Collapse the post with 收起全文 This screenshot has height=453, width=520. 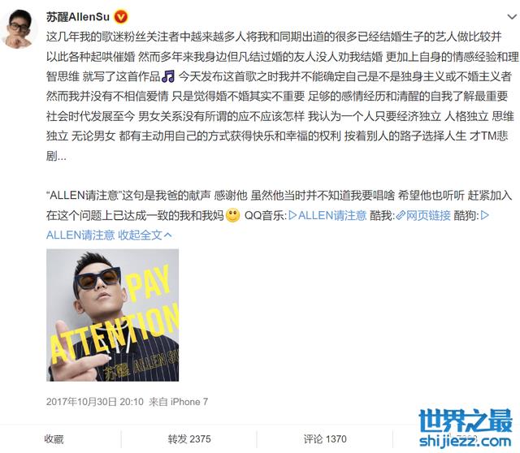tap(140, 235)
